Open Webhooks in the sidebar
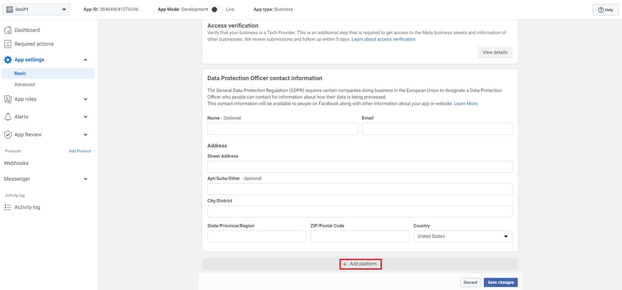 [16, 163]
